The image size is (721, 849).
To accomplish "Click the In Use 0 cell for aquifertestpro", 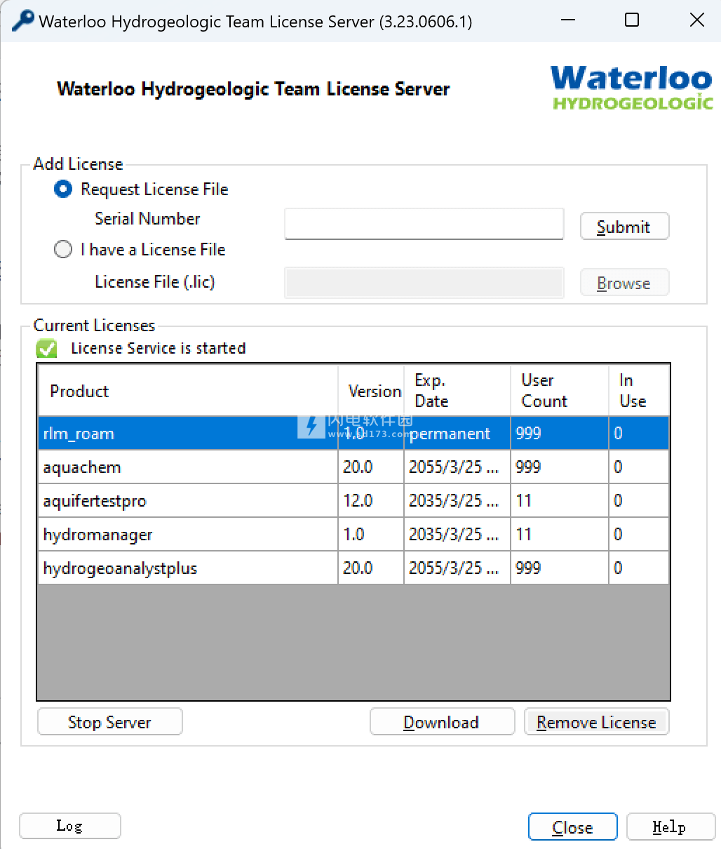I will tap(639, 501).
